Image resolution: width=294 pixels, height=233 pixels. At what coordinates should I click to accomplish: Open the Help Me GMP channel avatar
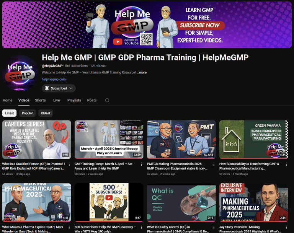20,73
